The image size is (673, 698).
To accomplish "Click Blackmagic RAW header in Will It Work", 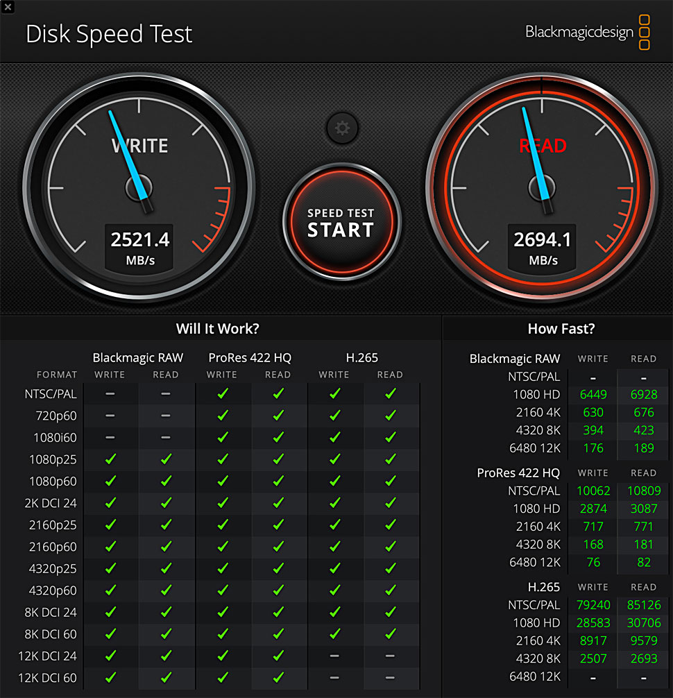I will pyautogui.click(x=137, y=357).
